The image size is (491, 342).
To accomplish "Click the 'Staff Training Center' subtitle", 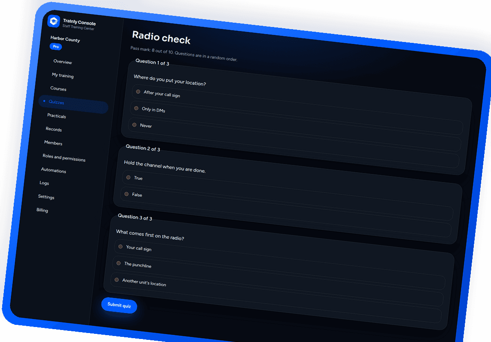I will 78,27.
